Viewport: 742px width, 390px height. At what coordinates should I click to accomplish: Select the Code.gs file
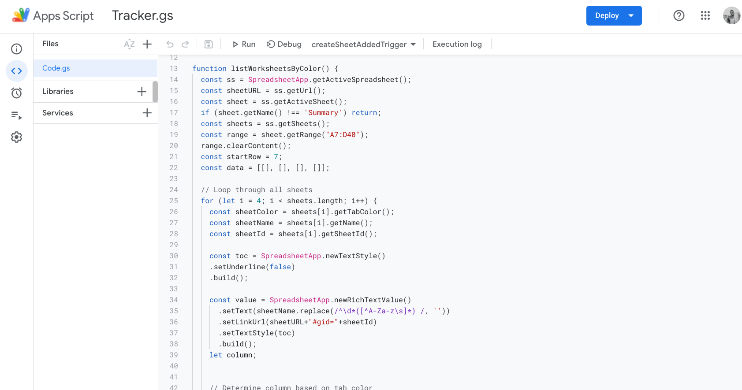[56, 68]
